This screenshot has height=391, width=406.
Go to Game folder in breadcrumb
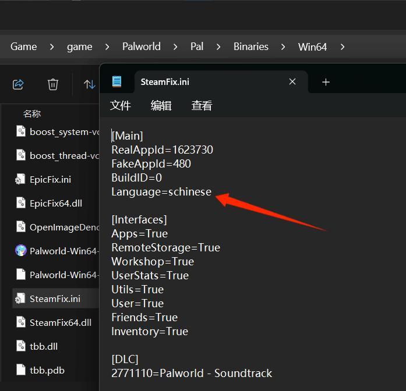pos(23,47)
